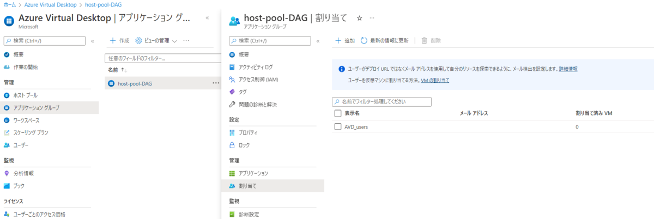
Task: Open the ホーム breadcrumb link
Action: tap(9, 4)
